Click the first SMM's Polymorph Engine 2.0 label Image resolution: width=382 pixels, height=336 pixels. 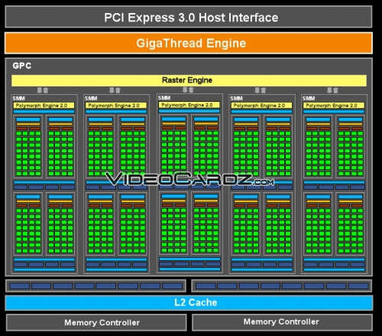[x=44, y=106]
